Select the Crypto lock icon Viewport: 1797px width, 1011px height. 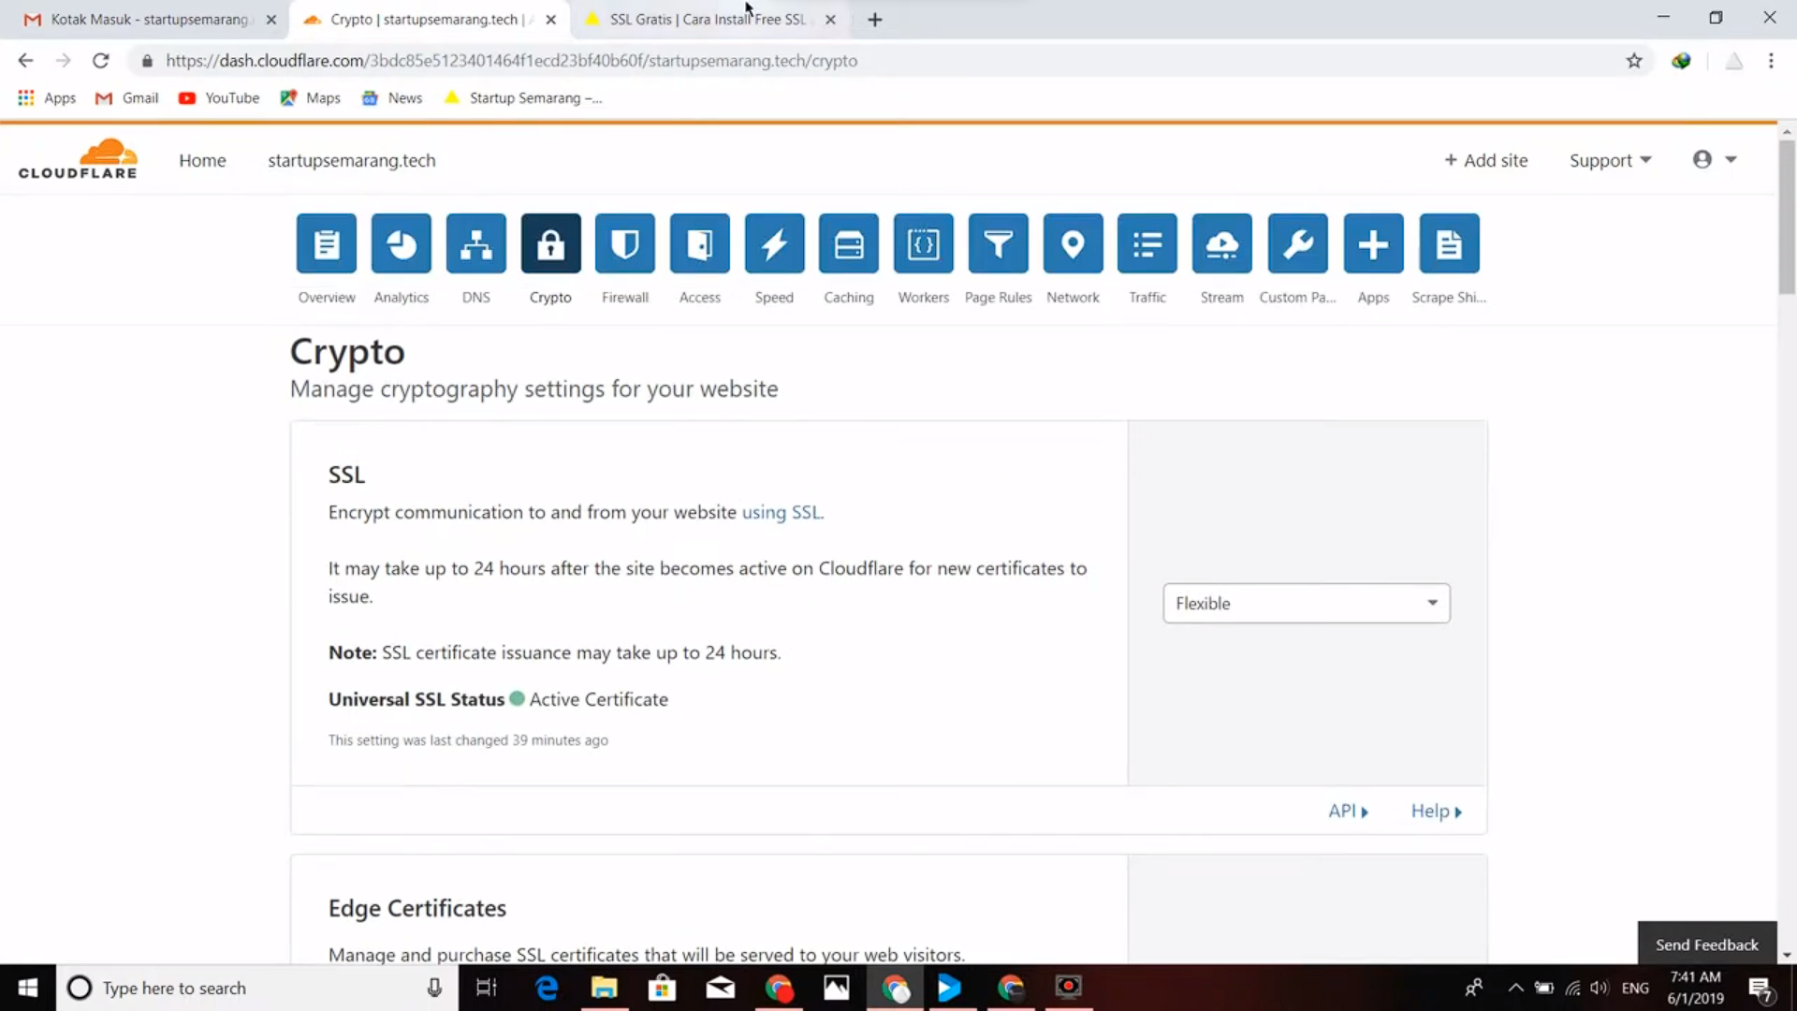click(x=550, y=244)
